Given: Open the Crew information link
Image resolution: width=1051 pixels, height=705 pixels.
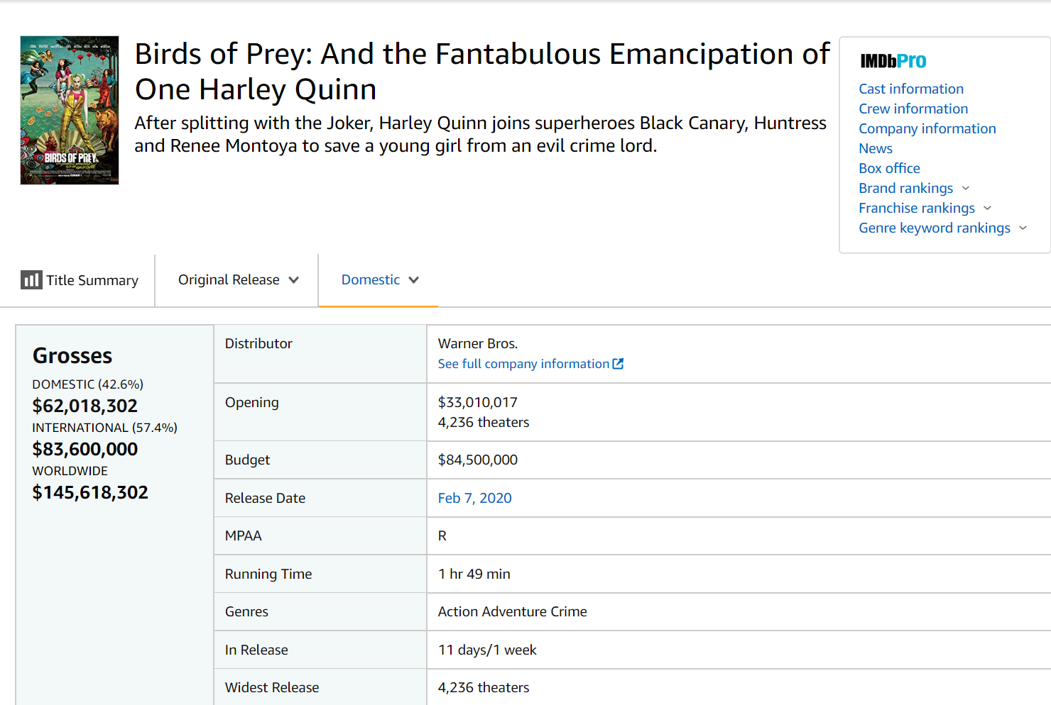Looking at the screenshot, I should pyautogui.click(x=913, y=109).
